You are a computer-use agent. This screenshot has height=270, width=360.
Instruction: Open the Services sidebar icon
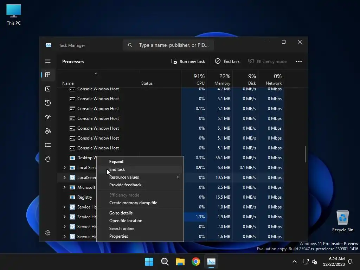point(48,159)
